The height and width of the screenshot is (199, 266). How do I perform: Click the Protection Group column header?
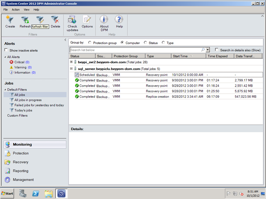tap(129, 56)
